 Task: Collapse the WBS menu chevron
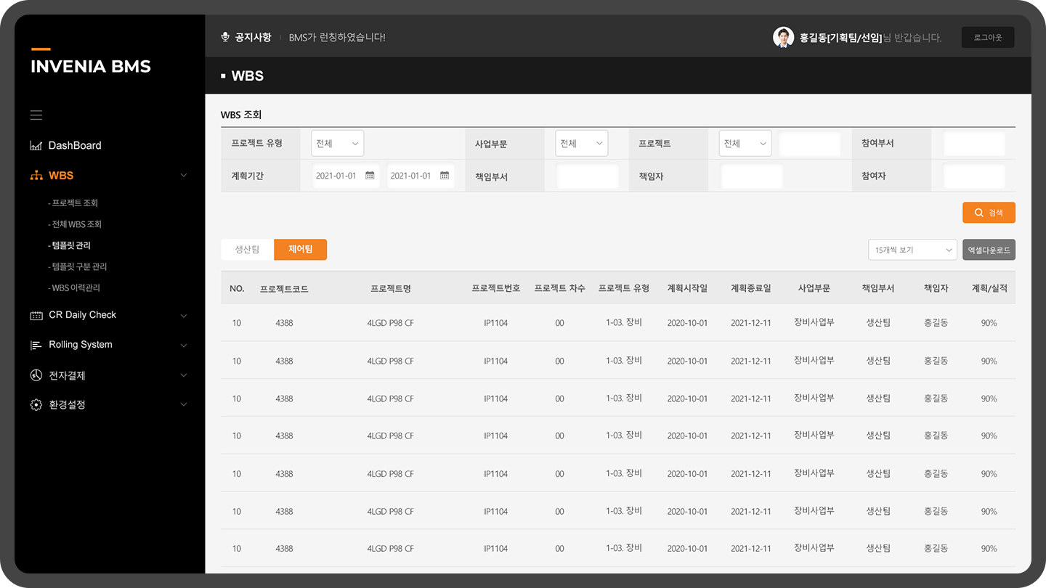tap(184, 176)
